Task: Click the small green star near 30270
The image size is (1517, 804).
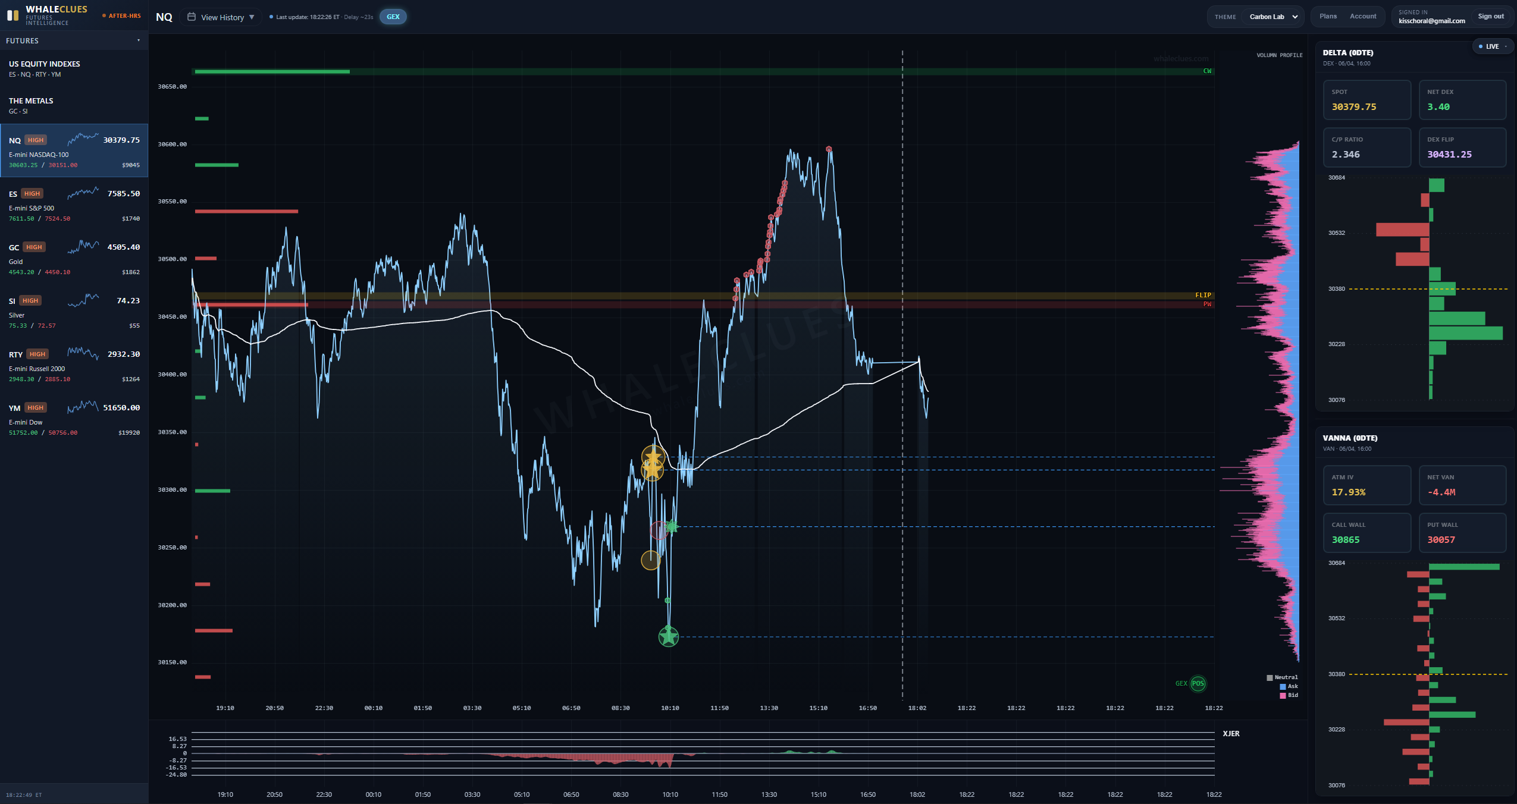Action: point(672,527)
